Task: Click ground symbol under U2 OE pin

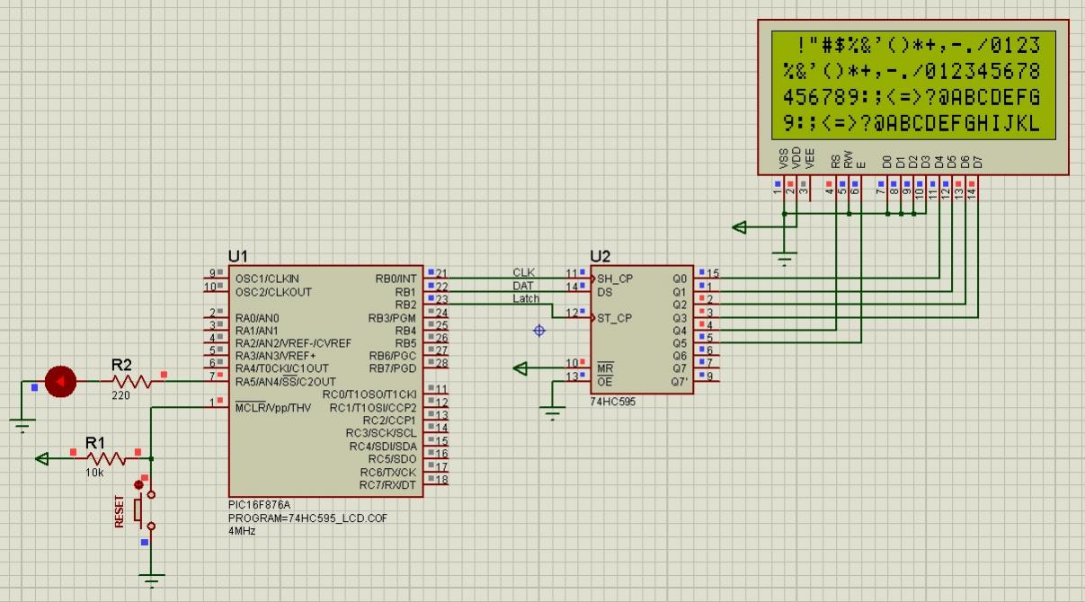Action: click(x=553, y=414)
